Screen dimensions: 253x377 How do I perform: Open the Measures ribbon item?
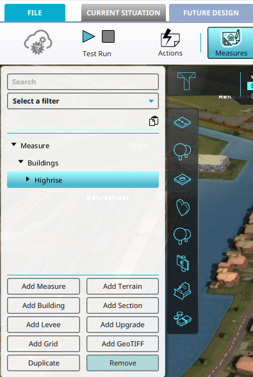point(231,43)
